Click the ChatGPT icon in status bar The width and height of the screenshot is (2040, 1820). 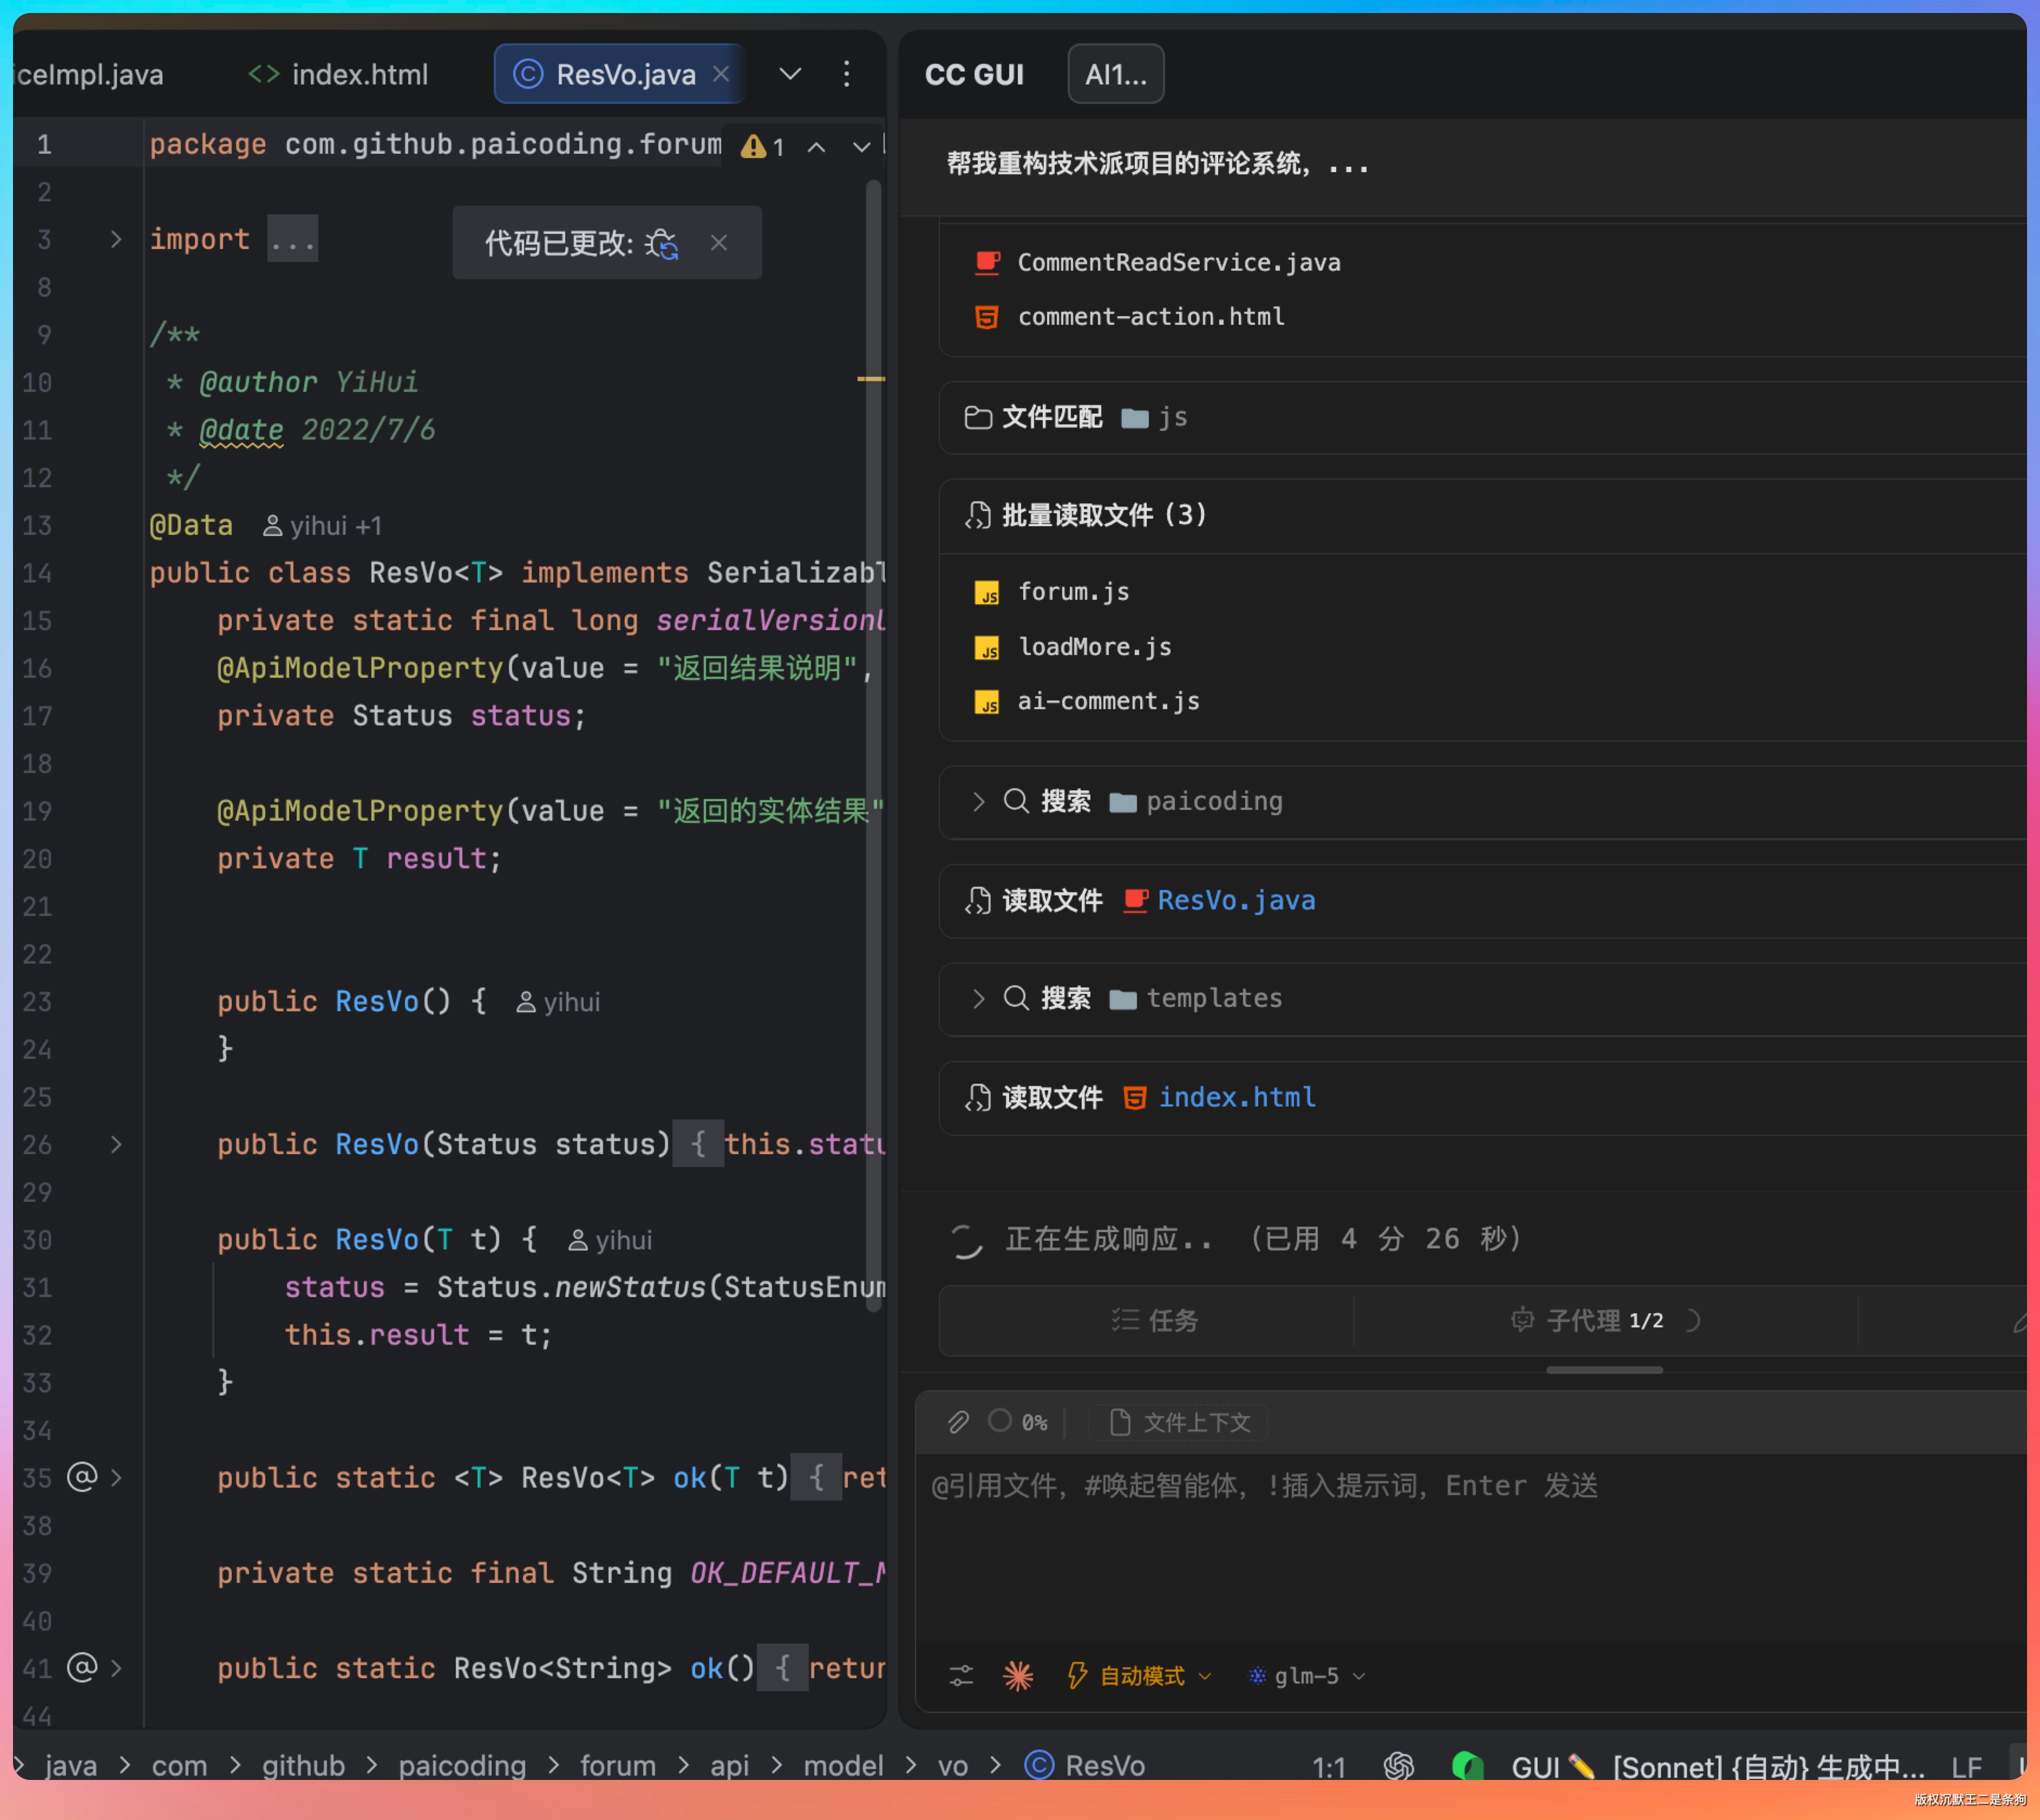1398,1766
